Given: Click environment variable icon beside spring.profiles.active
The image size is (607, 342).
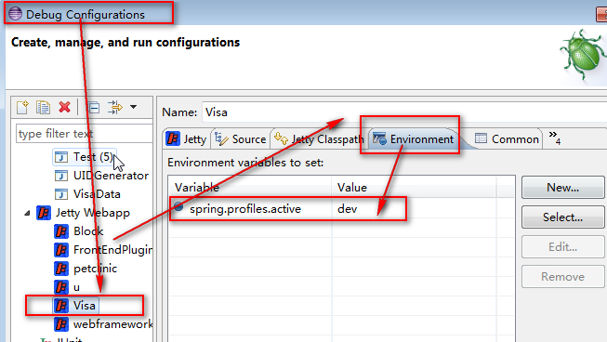Looking at the screenshot, I should pos(178,207).
